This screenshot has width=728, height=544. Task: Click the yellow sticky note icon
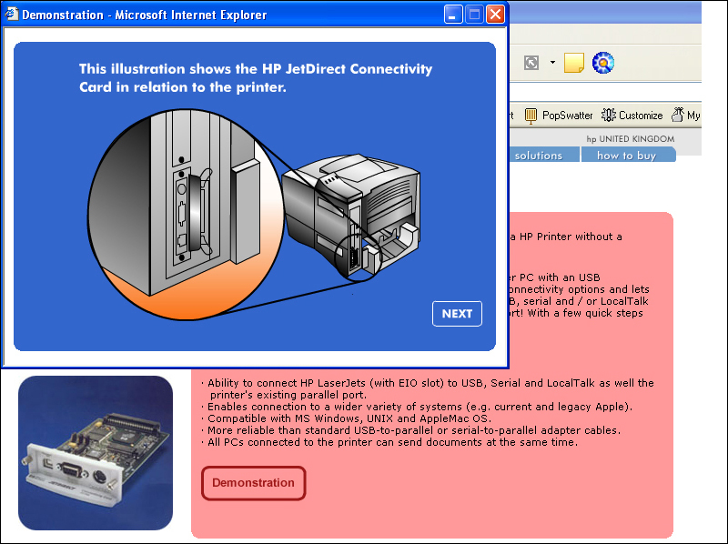click(573, 63)
